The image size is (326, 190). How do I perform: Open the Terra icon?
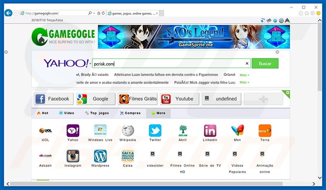pyautogui.click(x=265, y=131)
